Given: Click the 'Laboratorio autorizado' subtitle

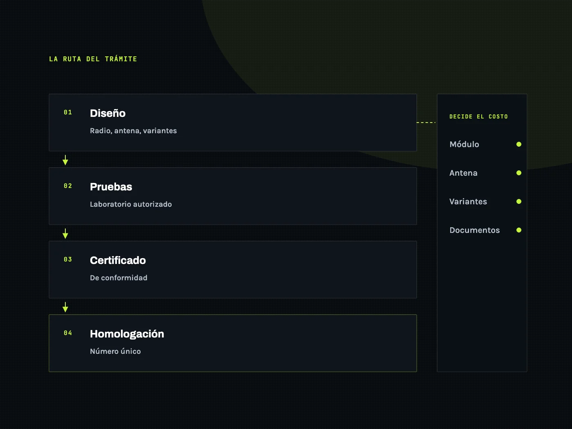Looking at the screenshot, I should (131, 204).
